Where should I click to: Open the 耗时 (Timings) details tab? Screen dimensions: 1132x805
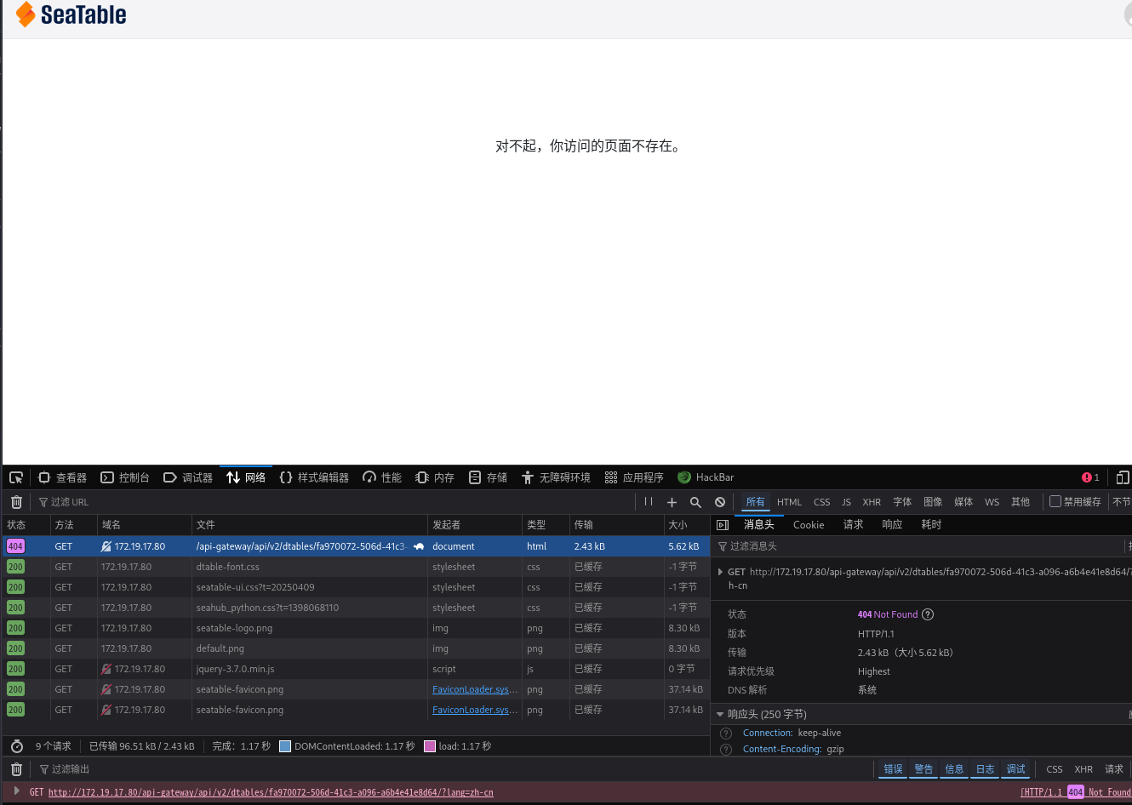pos(931,525)
